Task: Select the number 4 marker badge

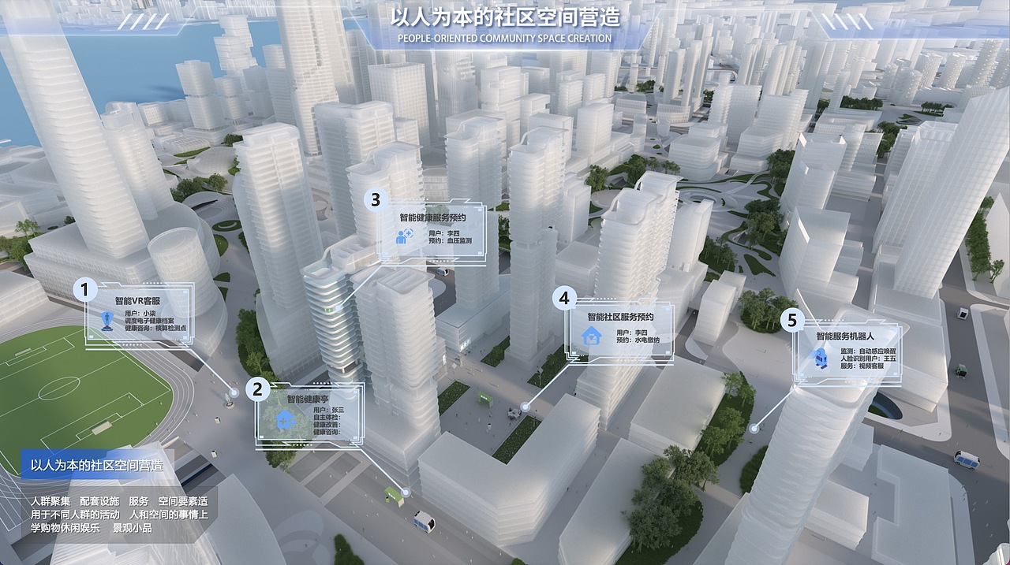Action: tap(563, 299)
